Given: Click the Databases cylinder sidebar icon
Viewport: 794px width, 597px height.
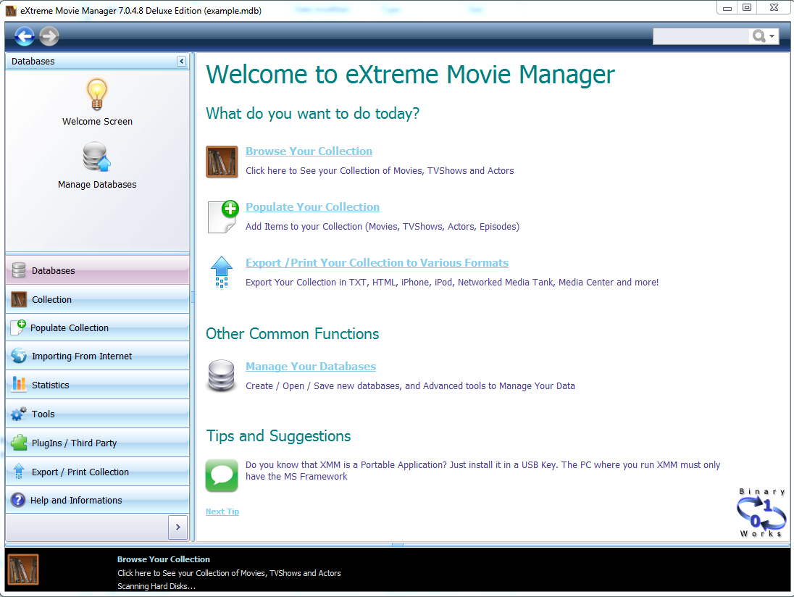Looking at the screenshot, I should [x=19, y=270].
